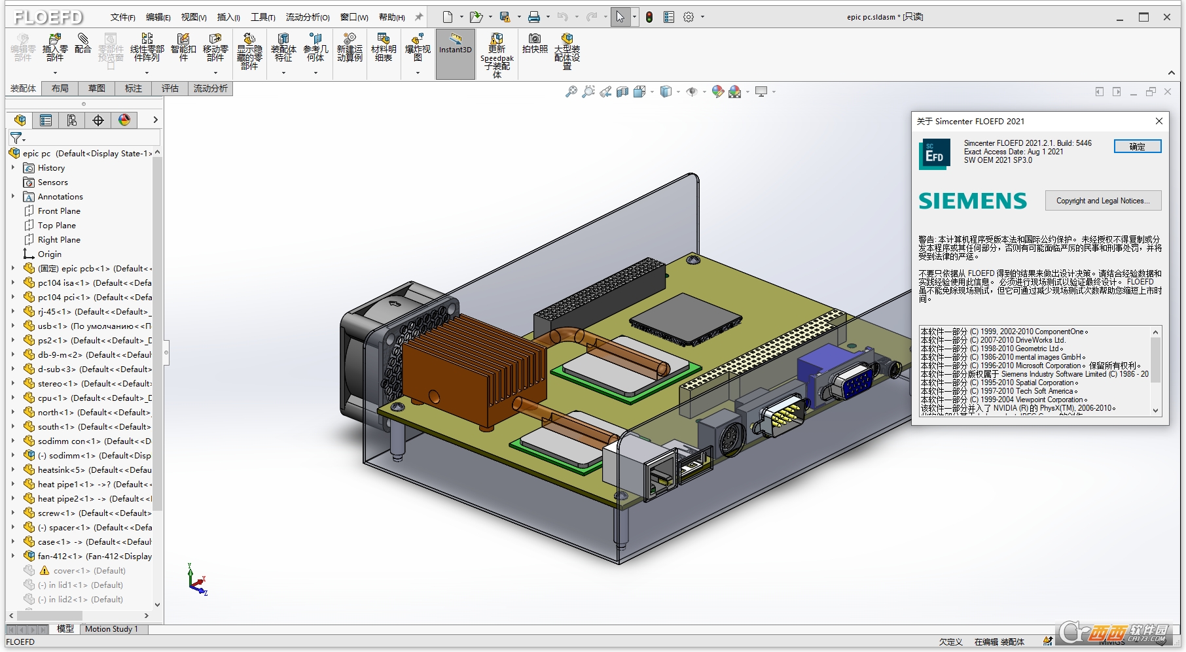Click the Rebuild traffic light icon
The width and height of the screenshot is (1186, 652).
pos(649,17)
